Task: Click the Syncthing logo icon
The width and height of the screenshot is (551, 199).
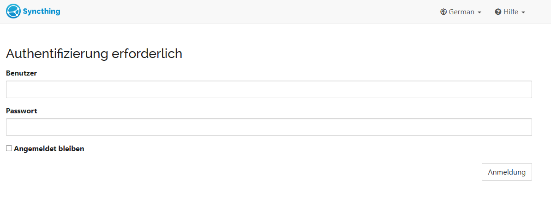Action: point(13,11)
